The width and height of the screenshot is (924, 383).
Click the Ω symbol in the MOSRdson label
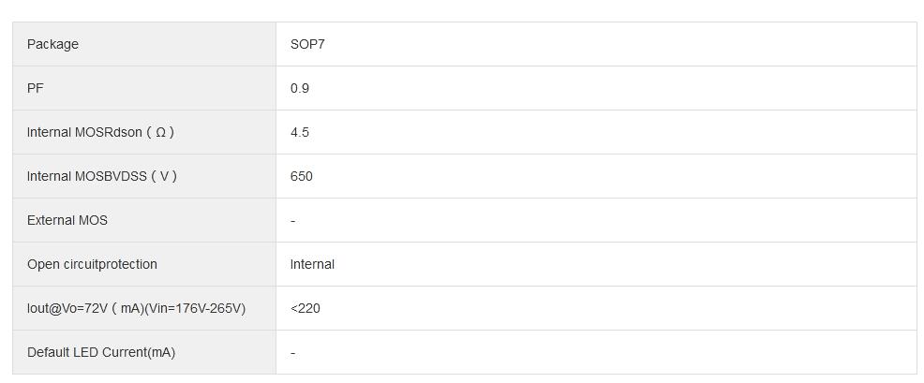[160, 132]
